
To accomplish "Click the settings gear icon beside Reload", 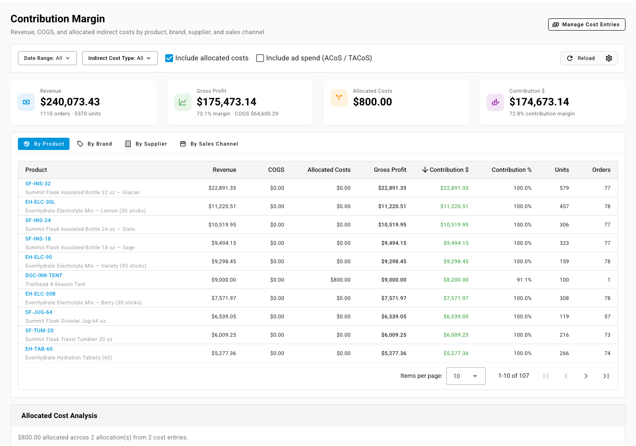I will (609, 58).
